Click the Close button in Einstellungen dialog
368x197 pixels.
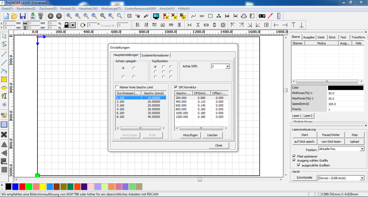[219, 145]
